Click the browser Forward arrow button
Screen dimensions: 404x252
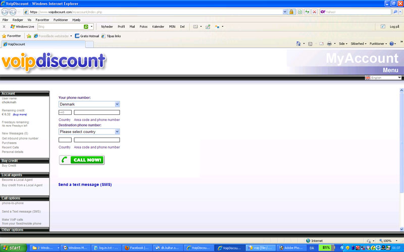coord(13,12)
